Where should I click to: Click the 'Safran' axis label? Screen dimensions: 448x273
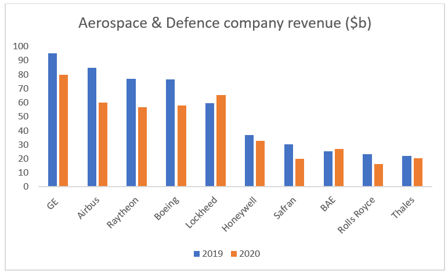(284, 208)
